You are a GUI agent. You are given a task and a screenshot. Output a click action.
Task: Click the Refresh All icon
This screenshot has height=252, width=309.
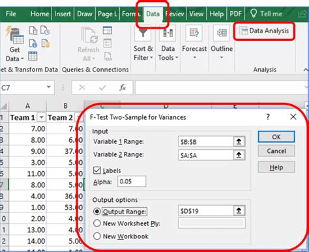(89, 35)
